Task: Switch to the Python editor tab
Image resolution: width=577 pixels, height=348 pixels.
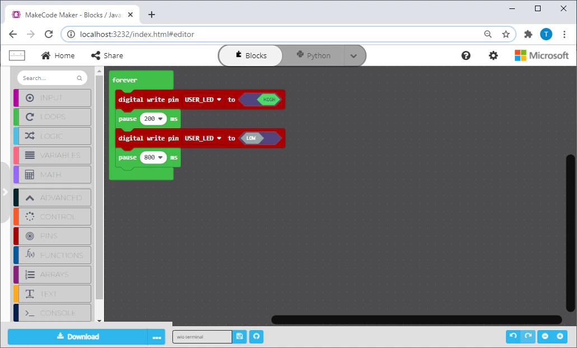Action: click(x=313, y=55)
